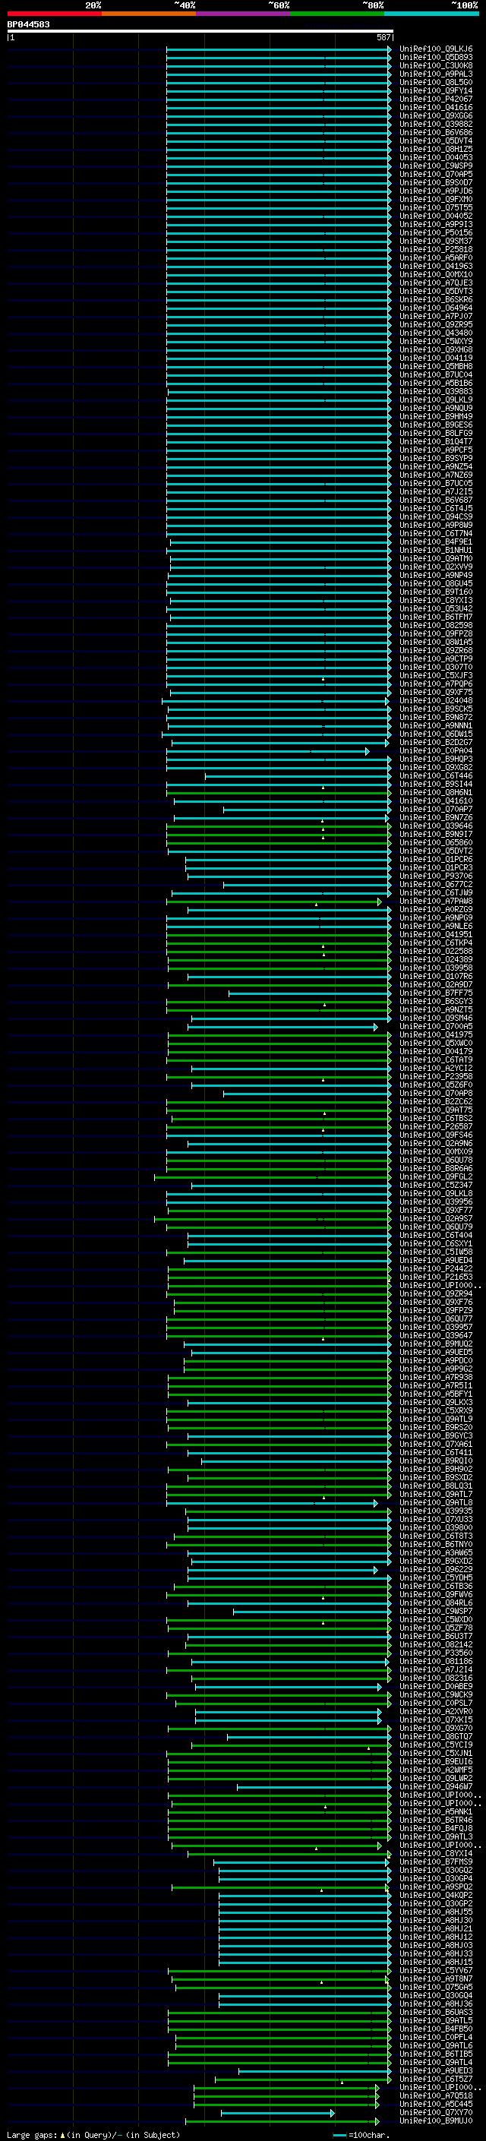Select the UniRef100_Q7XY70 label
The height and width of the screenshot is (2141, 486).
point(436,2113)
